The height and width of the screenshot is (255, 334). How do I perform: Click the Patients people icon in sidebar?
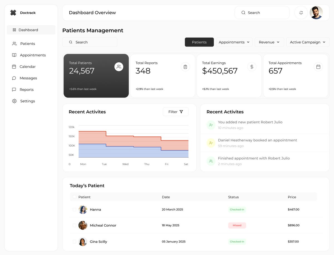14,44
